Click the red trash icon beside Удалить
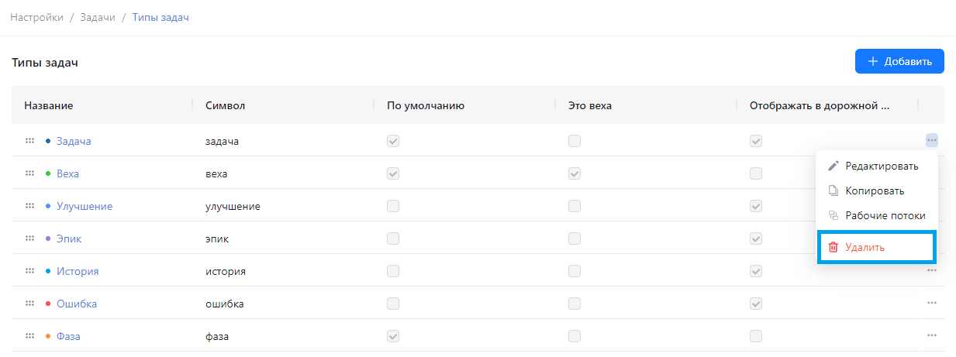Image resolution: width=956 pixels, height=357 pixels. tap(833, 247)
